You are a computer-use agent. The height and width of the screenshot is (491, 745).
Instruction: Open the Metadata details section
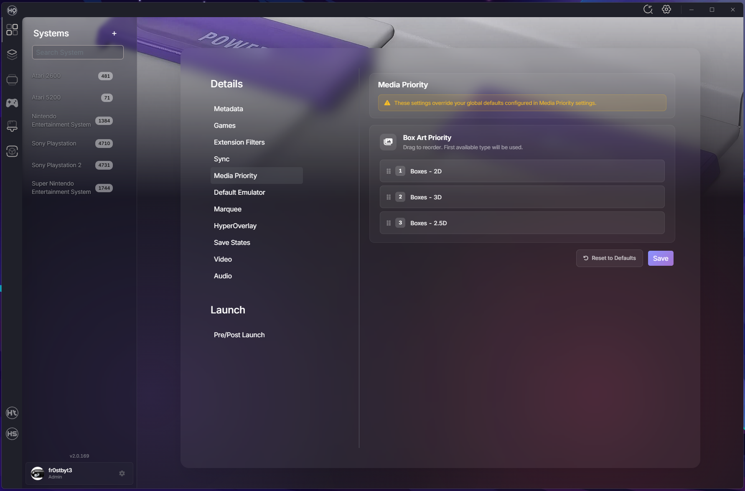[228, 109]
